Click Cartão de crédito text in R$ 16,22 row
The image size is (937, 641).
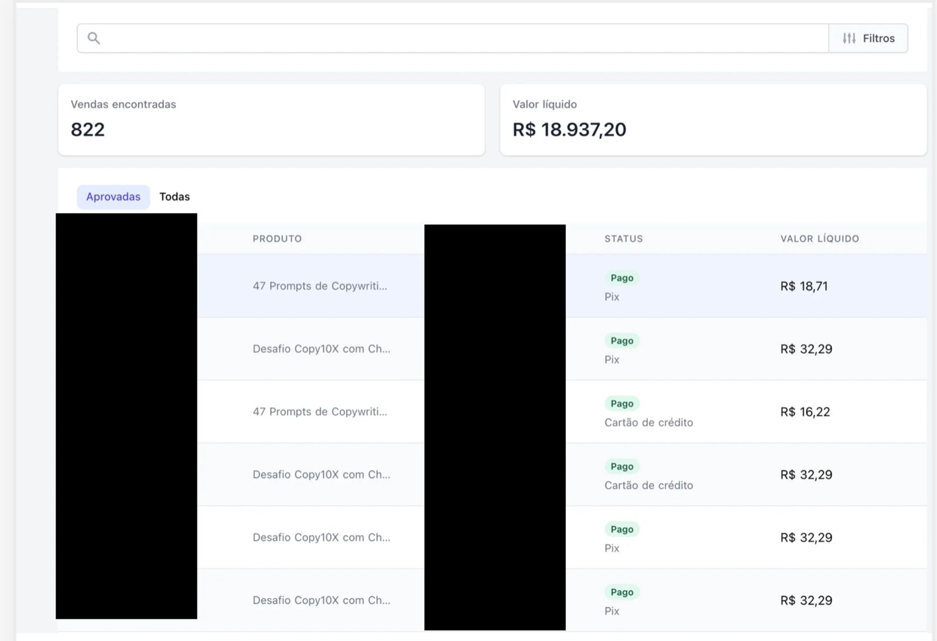tap(649, 422)
